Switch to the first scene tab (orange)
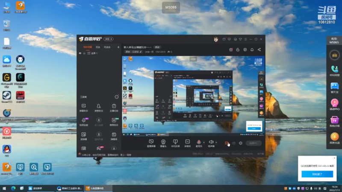Viewport: 342px width, 192px height. coord(88,47)
